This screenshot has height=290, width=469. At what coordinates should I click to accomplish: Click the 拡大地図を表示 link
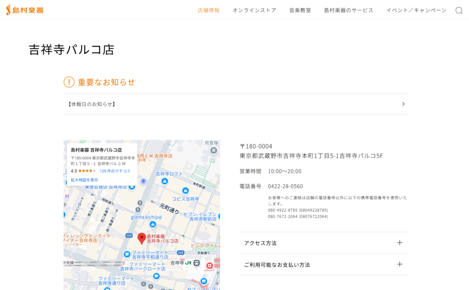pos(84,180)
